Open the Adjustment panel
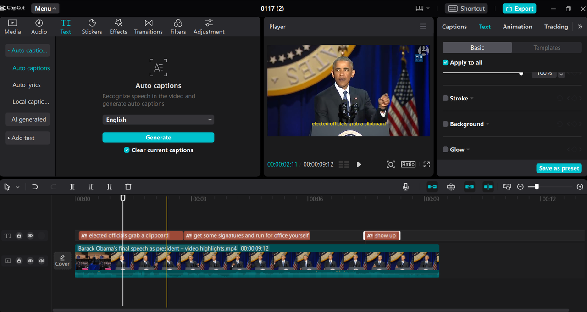Image resolution: width=587 pixels, height=312 pixels. [x=209, y=27]
